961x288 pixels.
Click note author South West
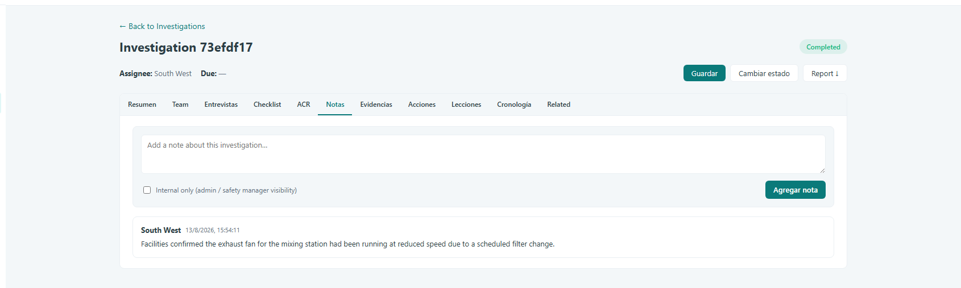tap(161, 230)
